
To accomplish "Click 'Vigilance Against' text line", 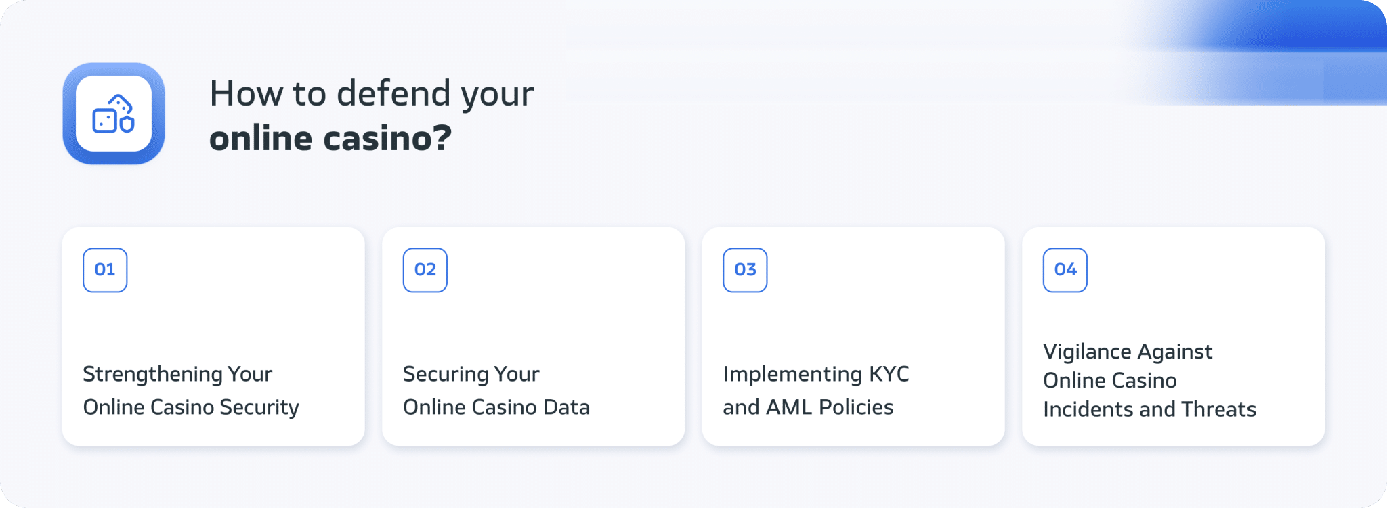I will coord(1128,352).
